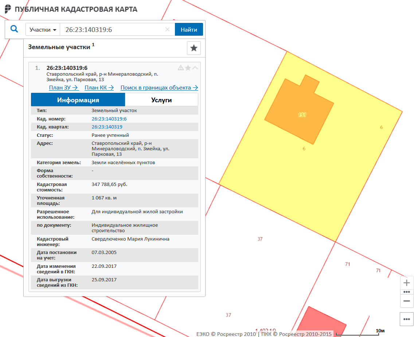Open the Участки search type dropdown
This screenshot has height=337, width=418.
pyautogui.click(x=43, y=30)
